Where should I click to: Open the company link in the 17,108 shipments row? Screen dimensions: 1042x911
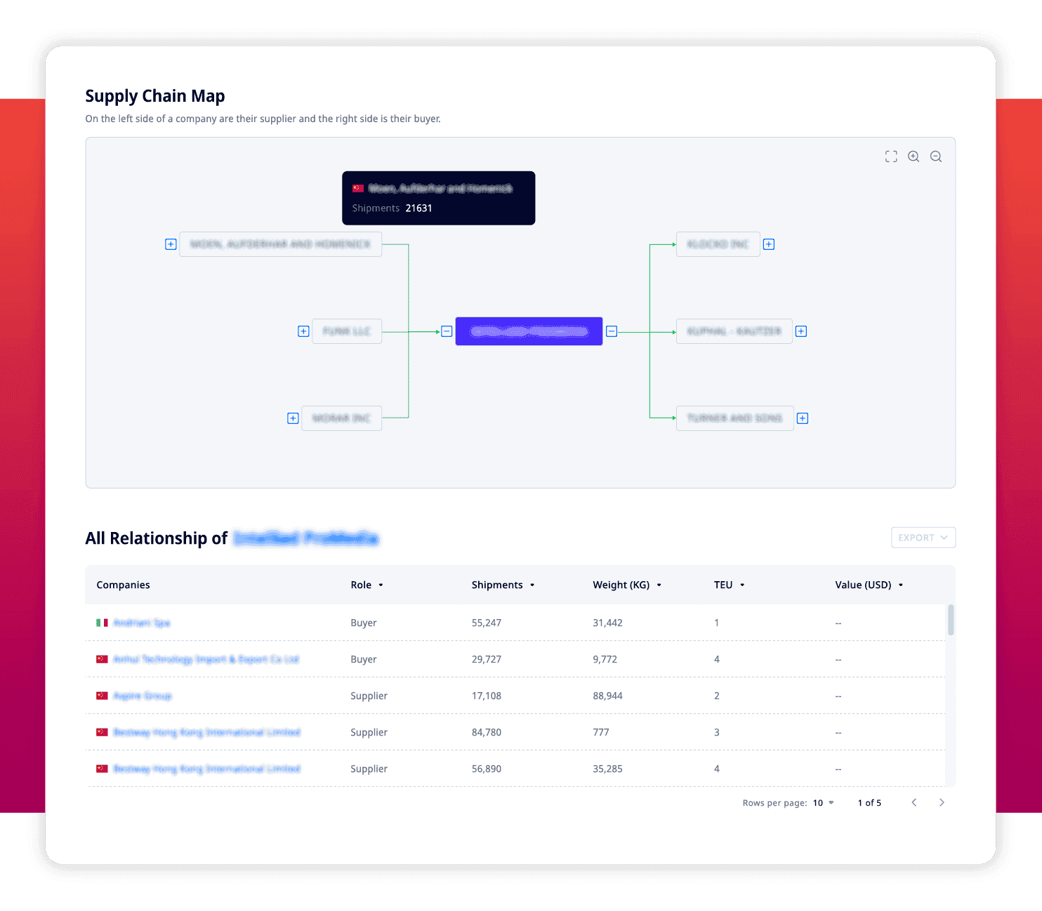coord(143,696)
